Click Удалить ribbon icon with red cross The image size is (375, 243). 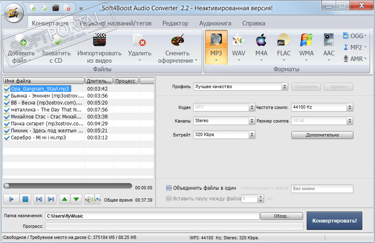[140, 40]
